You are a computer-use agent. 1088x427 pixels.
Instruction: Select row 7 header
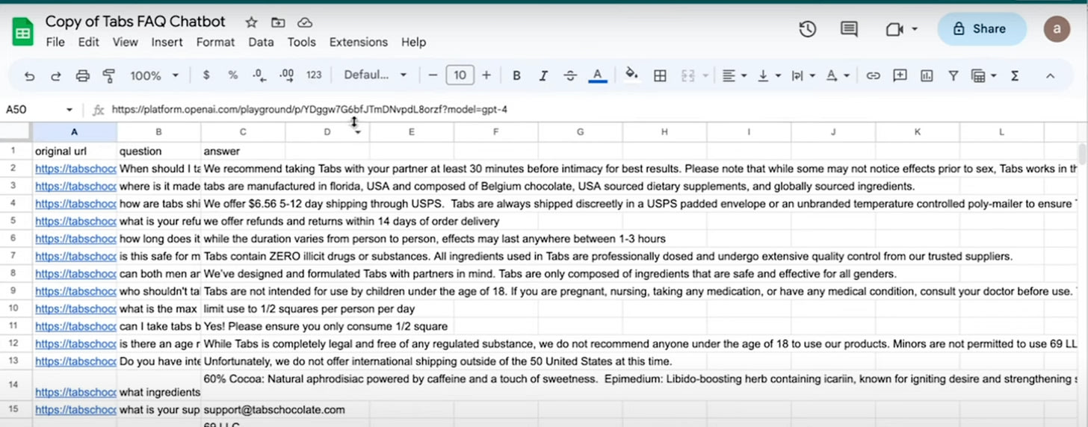(13, 256)
